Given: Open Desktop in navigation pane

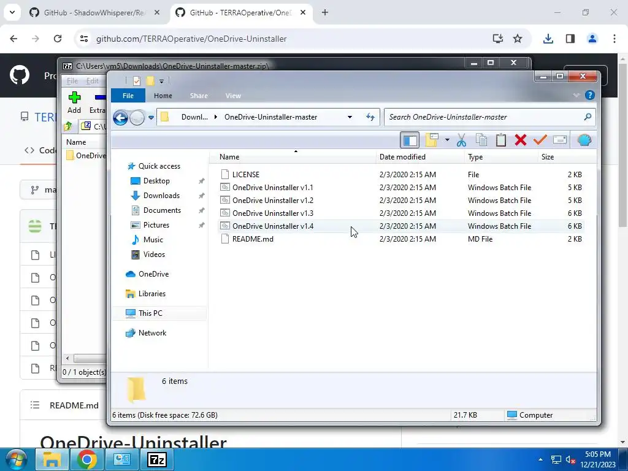Looking at the screenshot, I should pos(156,181).
